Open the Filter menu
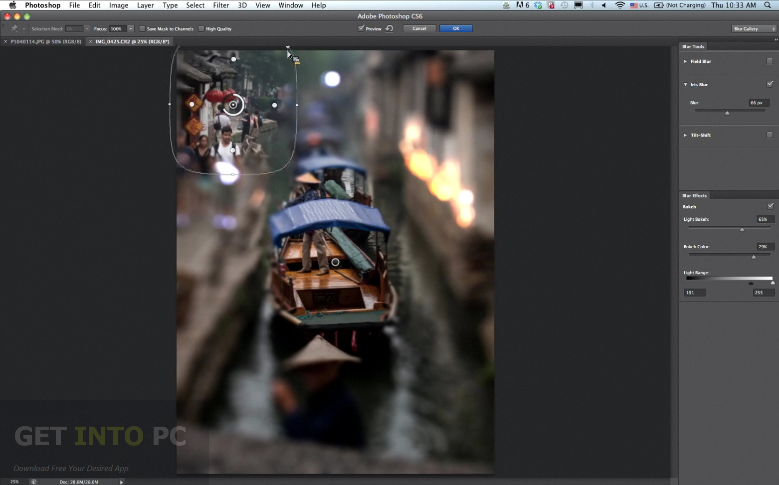The height and width of the screenshot is (485, 779). tap(221, 5)
